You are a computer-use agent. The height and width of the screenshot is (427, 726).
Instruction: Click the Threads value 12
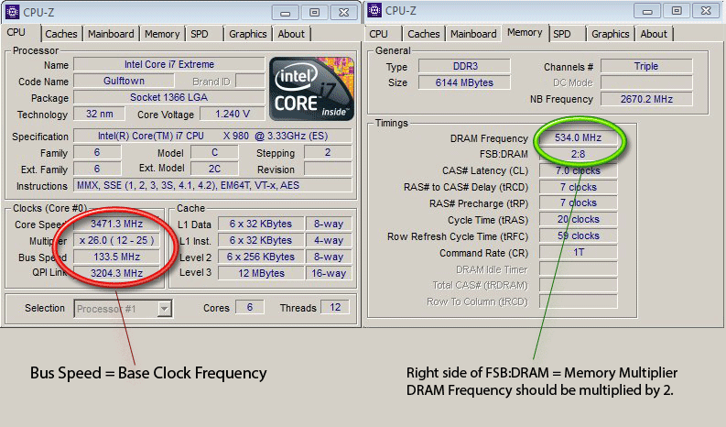click(x=335, y=307)
